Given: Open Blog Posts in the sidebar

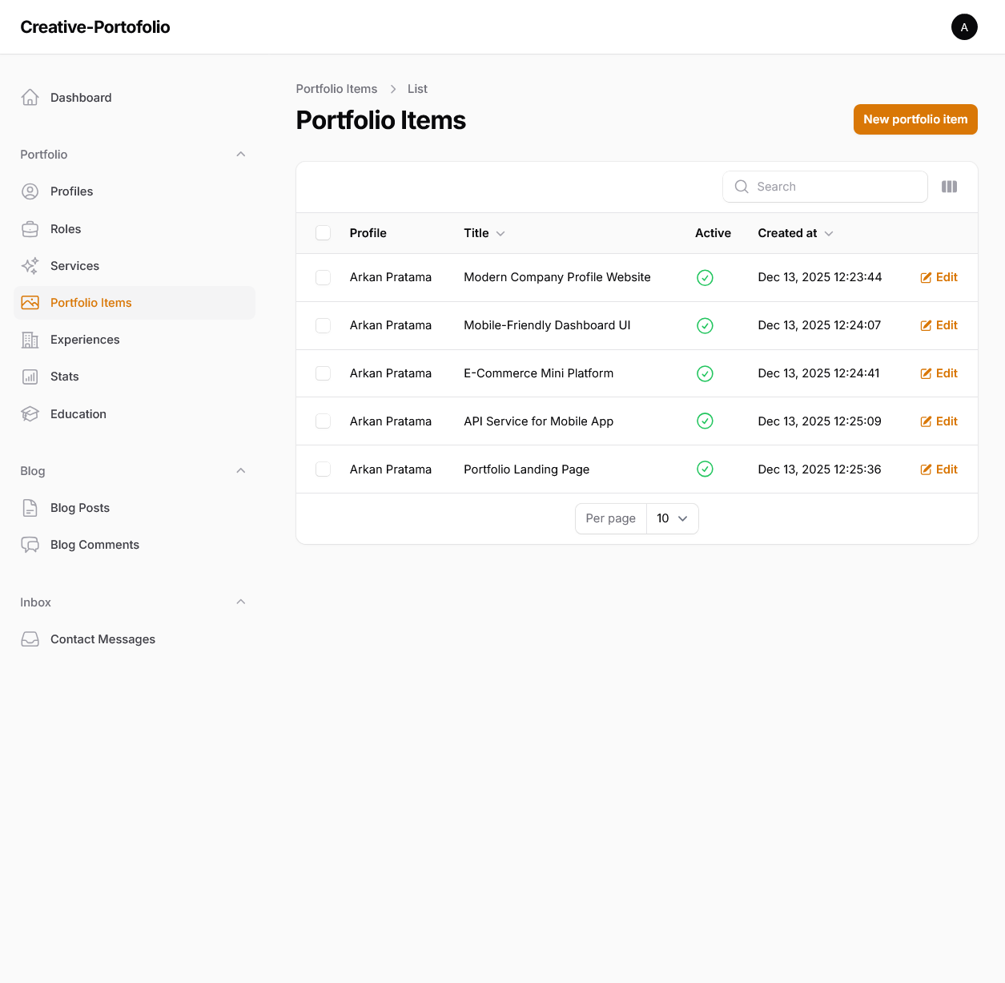Looking at the screenshot, I should 80,508.
